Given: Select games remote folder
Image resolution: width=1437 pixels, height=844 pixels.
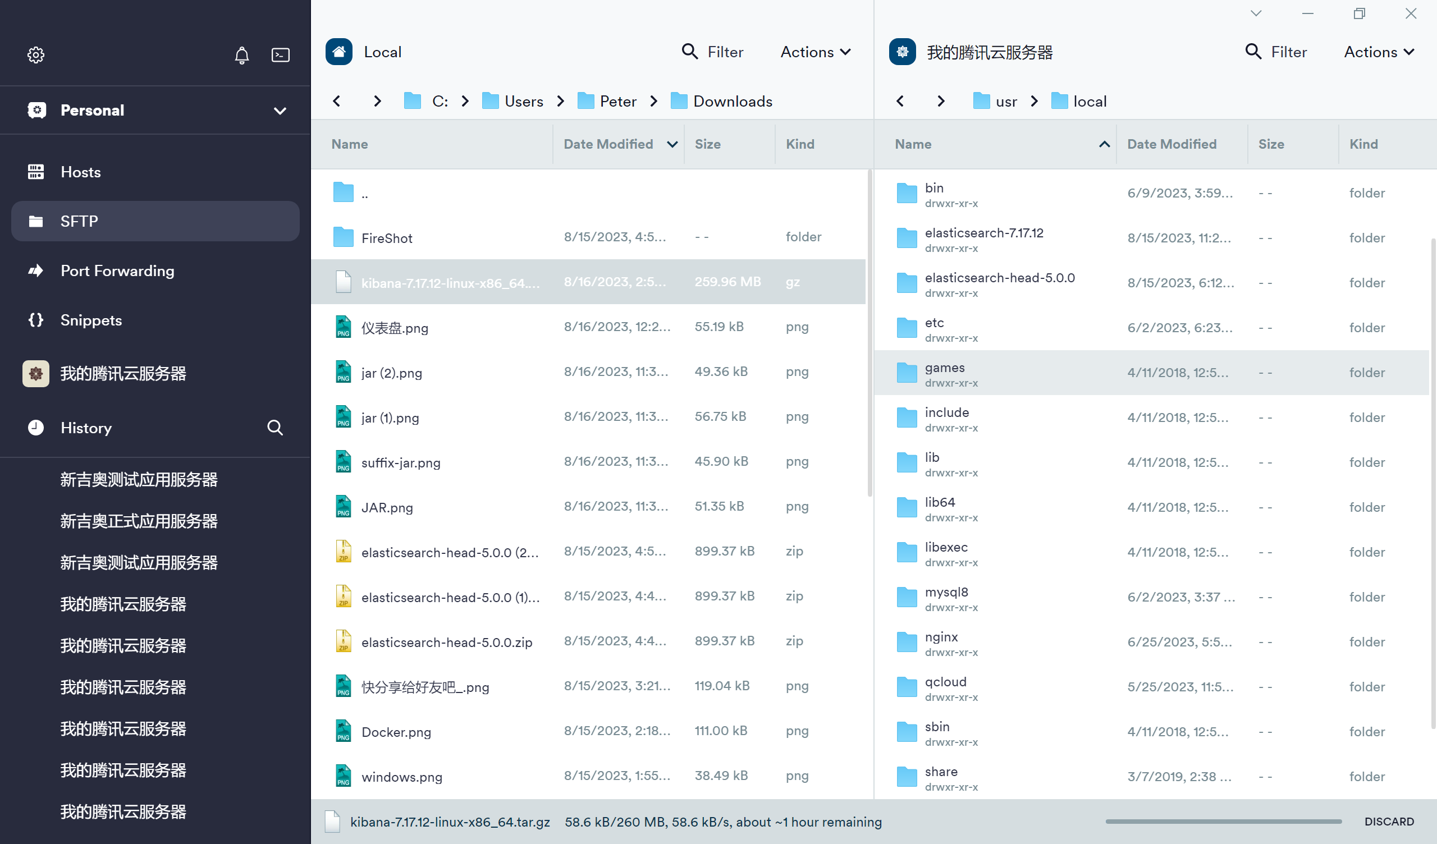Looking at the screenshot, I should [x=1152, y=373].
